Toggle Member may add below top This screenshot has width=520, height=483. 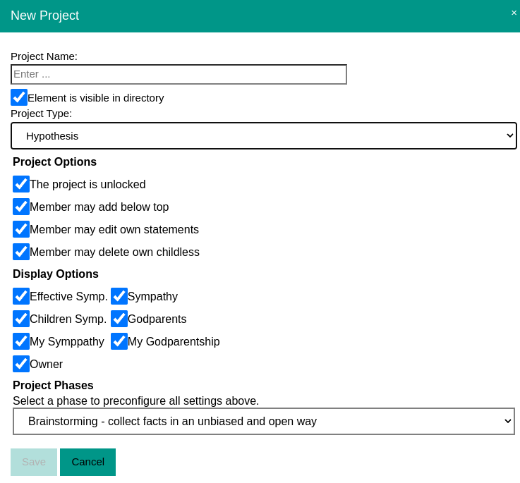coord(21,207)
